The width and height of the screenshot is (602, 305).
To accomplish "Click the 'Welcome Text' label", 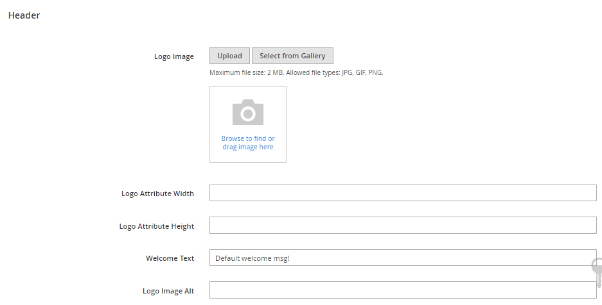I will coord(170,258).
